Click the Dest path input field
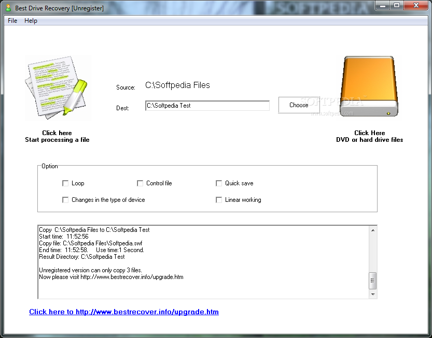This screenshot has width=432, height=338. click(207, 106)
